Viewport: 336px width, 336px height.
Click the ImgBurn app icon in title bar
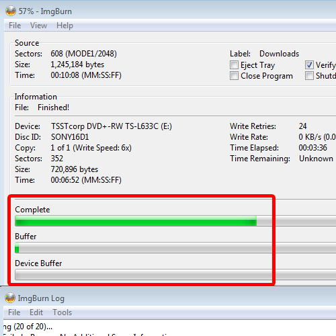(x=11, y=11)
